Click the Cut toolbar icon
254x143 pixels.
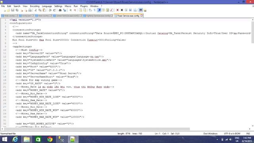[x=36, y=10]
